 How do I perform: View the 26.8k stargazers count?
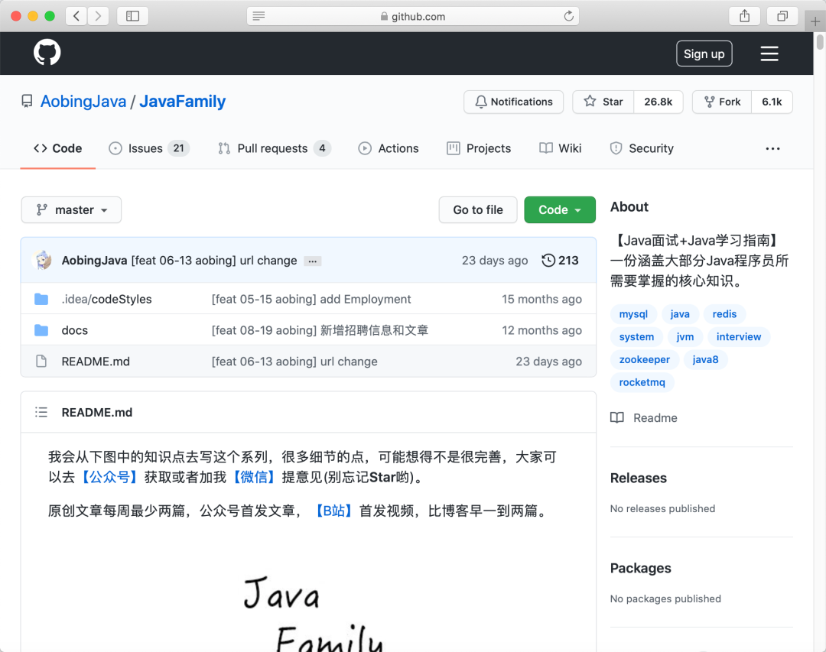click(x=658, y=102)
